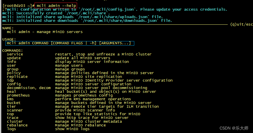Click the 'NAME:' section heading

tap(8, 28)
